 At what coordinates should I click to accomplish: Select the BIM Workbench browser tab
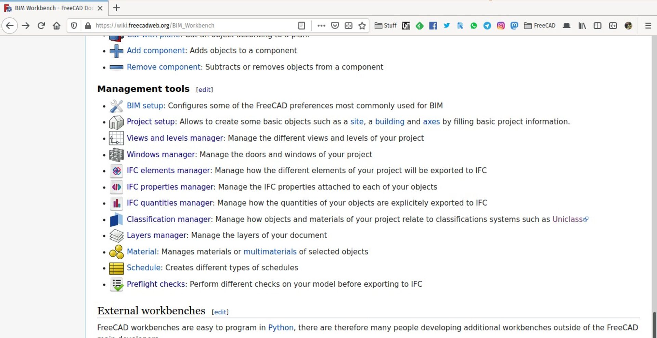point(54,8)
